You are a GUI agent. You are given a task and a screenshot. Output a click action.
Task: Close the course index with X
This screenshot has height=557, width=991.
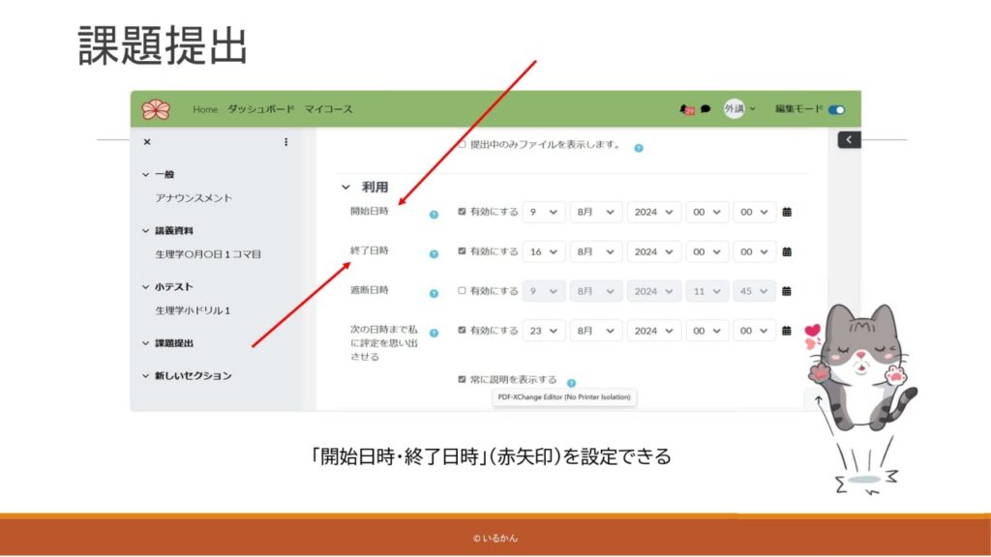[147, 142]
